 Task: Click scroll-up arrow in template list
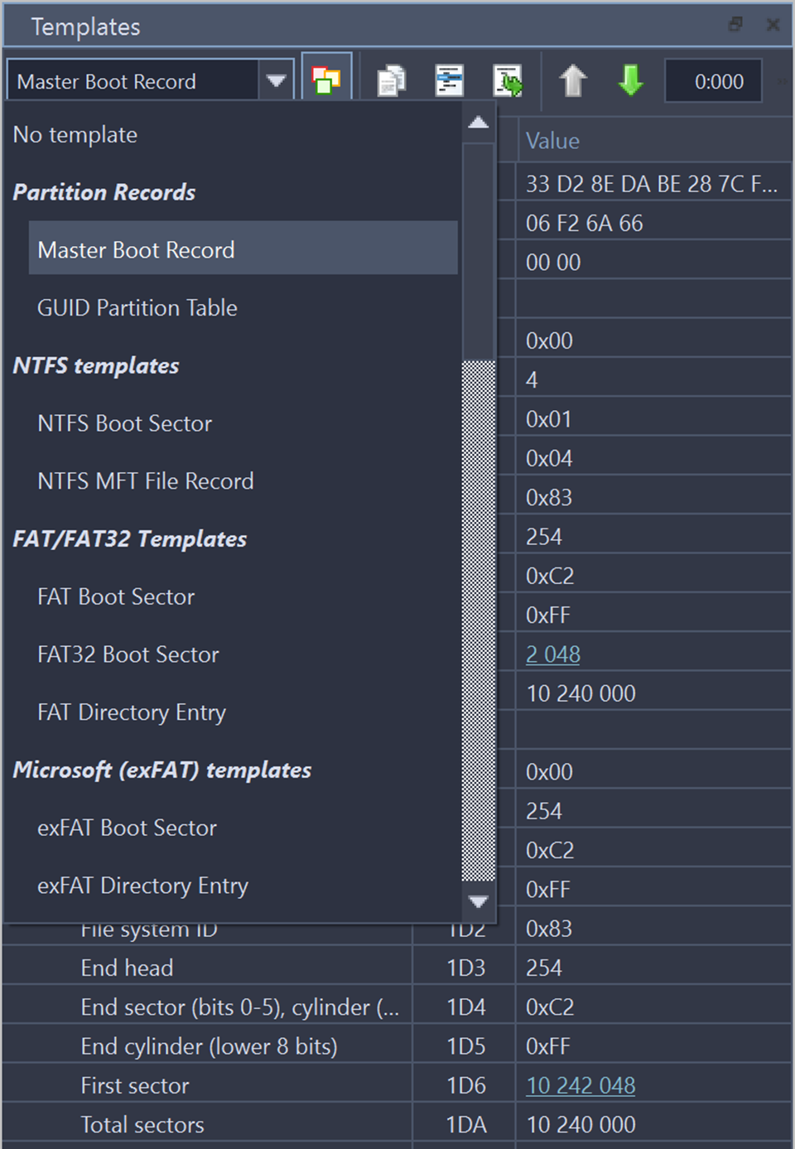click(479, 123)
